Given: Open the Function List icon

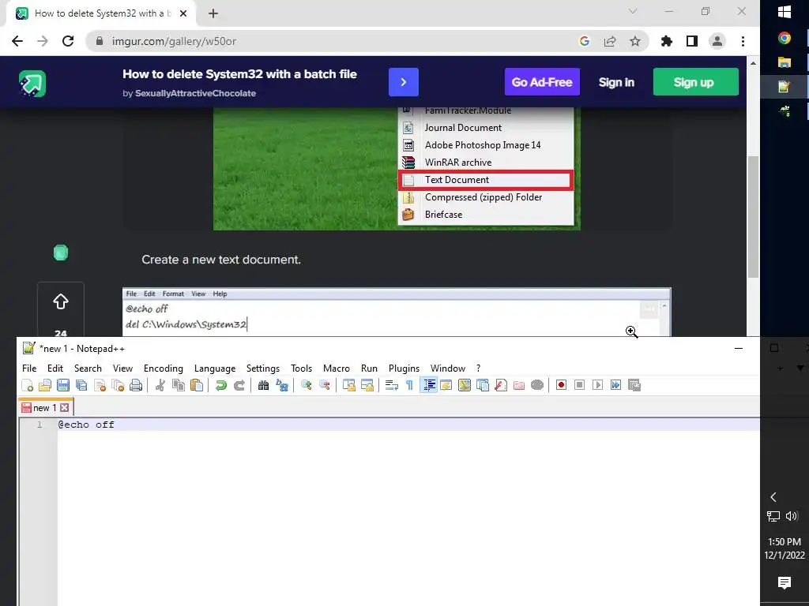Looking at the screenshot, I should click(501, 385).
